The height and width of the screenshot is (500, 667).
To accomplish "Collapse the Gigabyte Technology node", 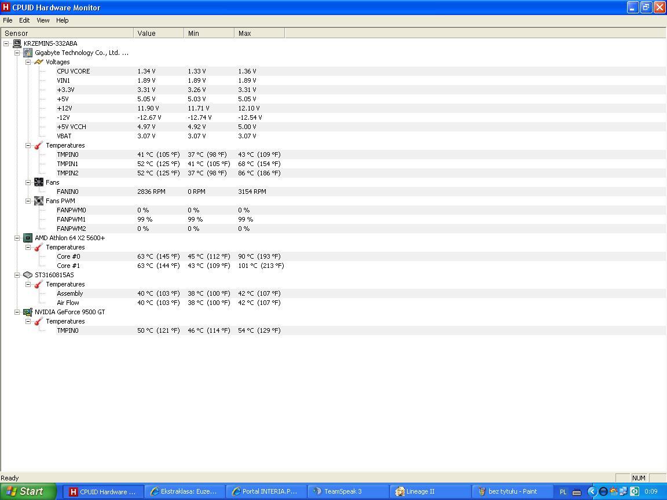I will click(x=17, y=53).
